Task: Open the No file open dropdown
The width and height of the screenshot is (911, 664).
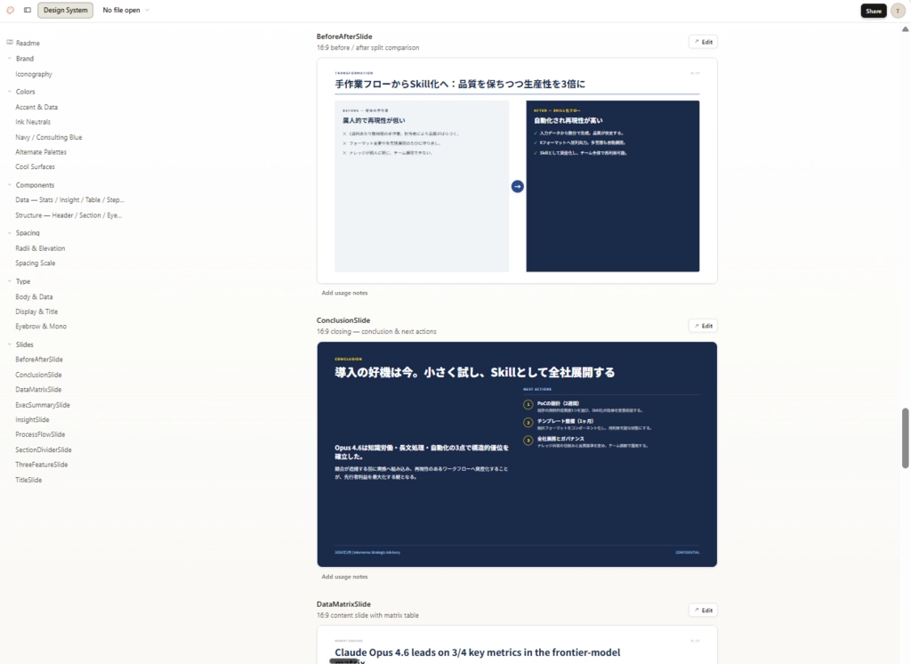Action: pos(125,10)
